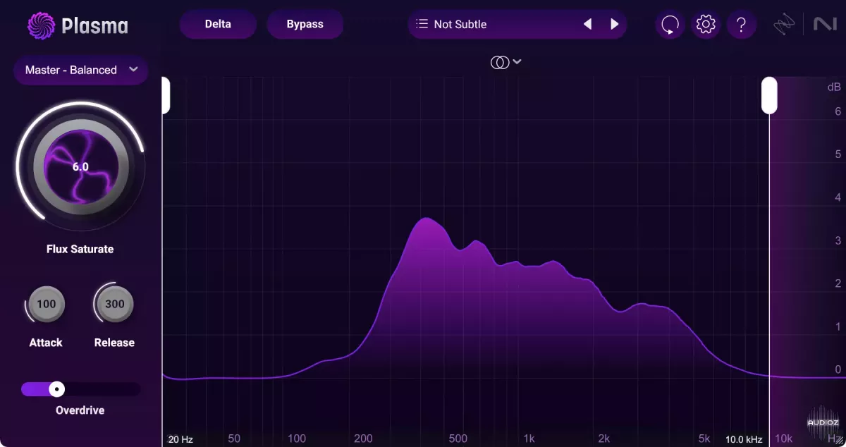The width and height of the screenshot is (846, 447).
Task: Expand the Master - Balanced mode dropdown
Action: [80, 70]
